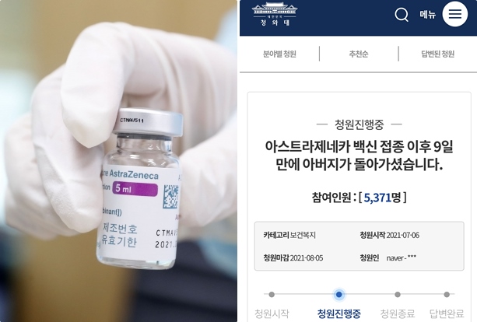This screenshot has height=322, width=477.
Task: Click the petition title about 아스트라제네카 백신
Action: pos(359,156)
